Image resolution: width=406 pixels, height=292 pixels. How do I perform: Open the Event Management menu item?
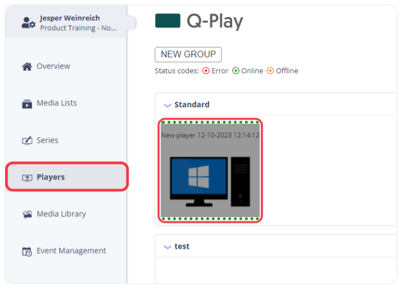[x=71, y=251]
